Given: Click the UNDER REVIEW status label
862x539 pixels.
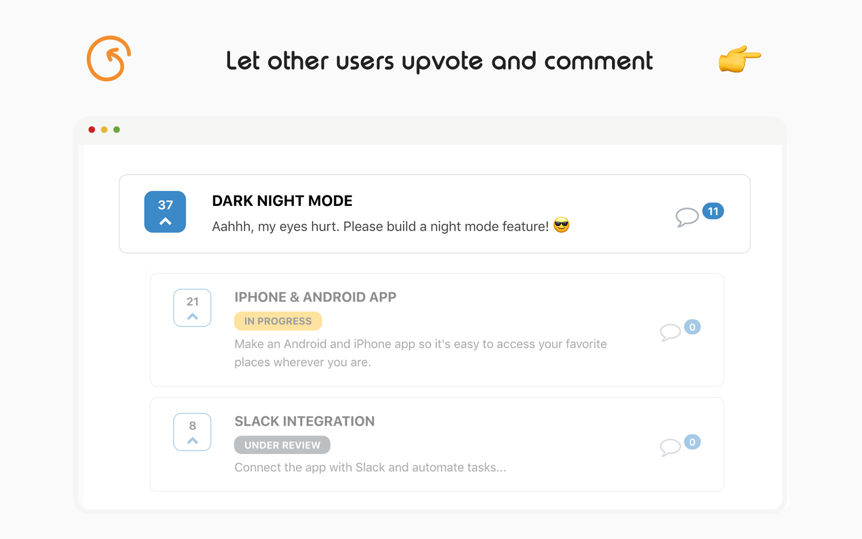Looking at the screenshot, I should (282, 445).
